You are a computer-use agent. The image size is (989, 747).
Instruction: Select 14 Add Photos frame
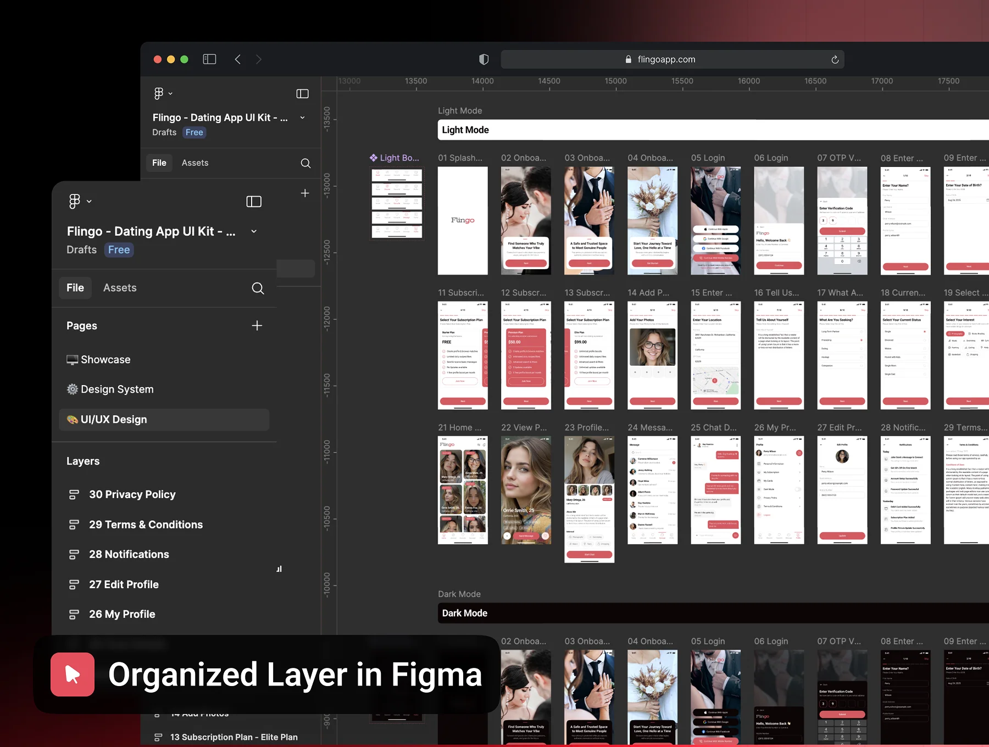(x=652, y=355)
